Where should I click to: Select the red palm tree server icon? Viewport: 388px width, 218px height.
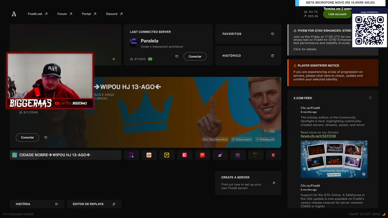(x=202, y=155)
